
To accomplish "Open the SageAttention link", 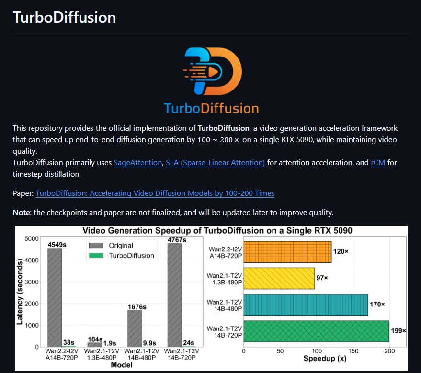I will 137,163.
